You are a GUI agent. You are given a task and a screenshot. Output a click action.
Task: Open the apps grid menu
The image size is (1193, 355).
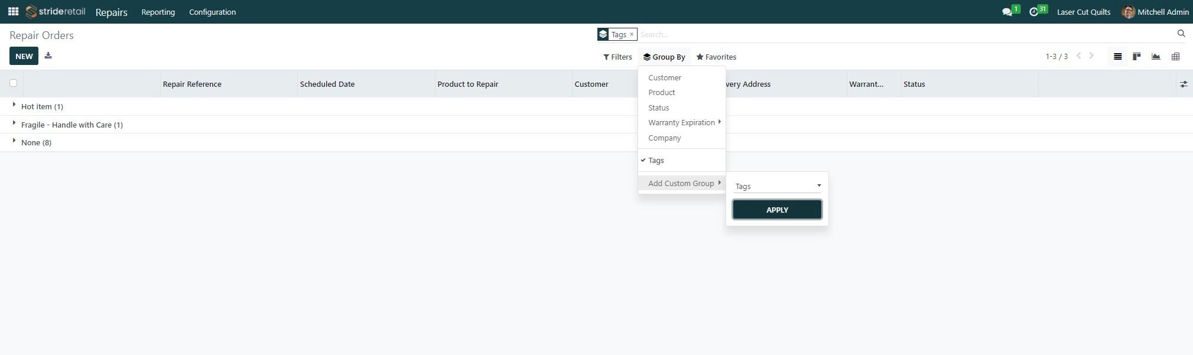13,12
